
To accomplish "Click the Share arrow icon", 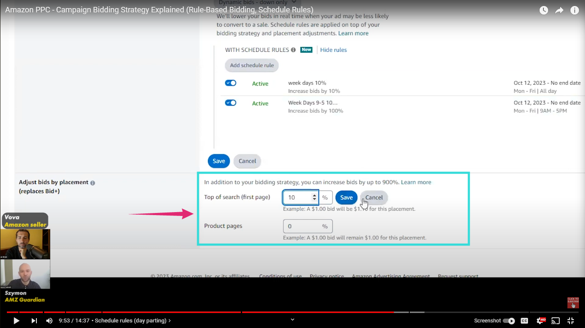I will [559, 10].
